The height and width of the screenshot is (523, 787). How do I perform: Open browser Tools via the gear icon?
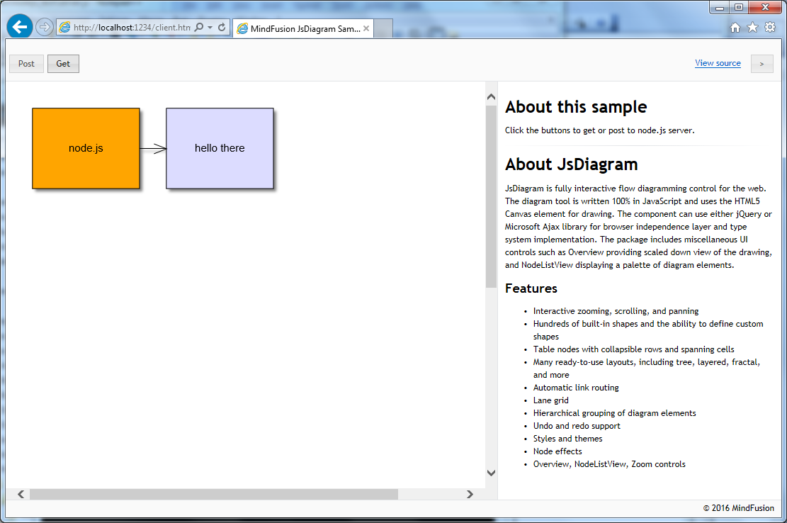(x=771, y=26)
